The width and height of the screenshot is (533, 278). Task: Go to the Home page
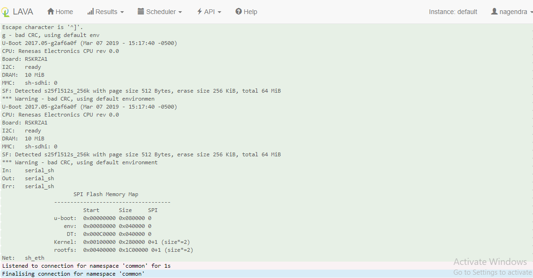click(60, 12)
